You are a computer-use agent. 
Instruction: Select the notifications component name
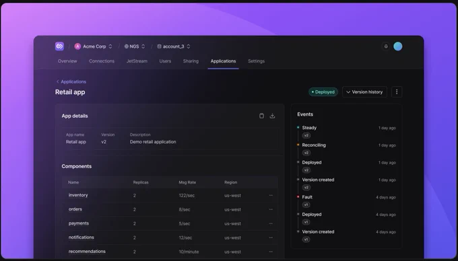(81, 237)
